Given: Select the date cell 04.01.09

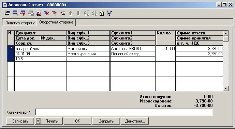Looking at the screenshot, I should pyautogui.click(x=27, y=54).
